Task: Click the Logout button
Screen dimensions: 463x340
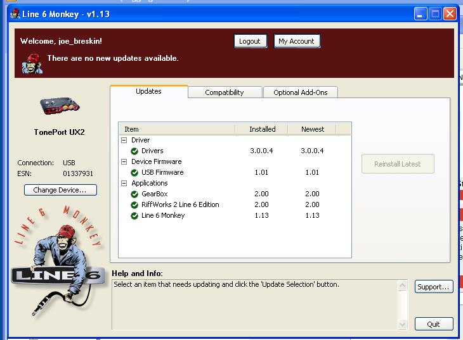Action: 250,41
